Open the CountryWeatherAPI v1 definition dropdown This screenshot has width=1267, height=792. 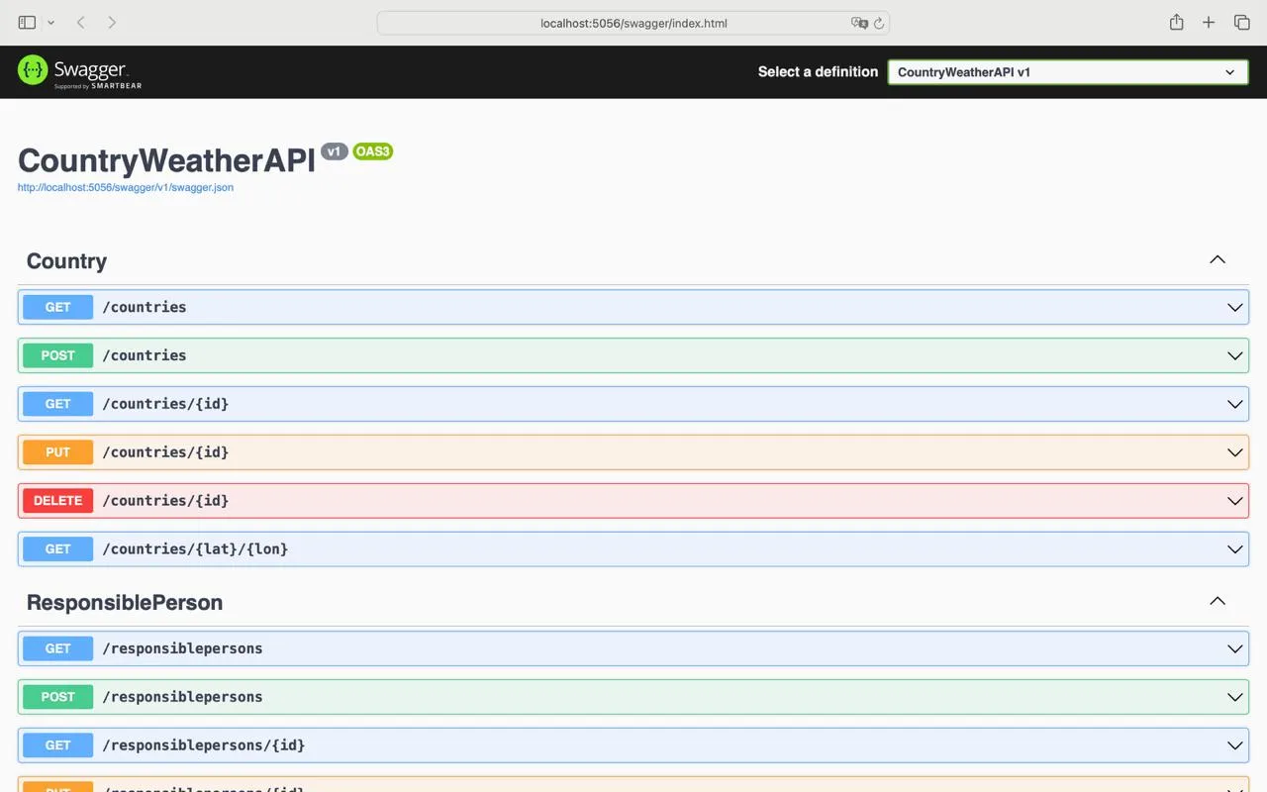pyautogui.click(x=1068, y=72)
